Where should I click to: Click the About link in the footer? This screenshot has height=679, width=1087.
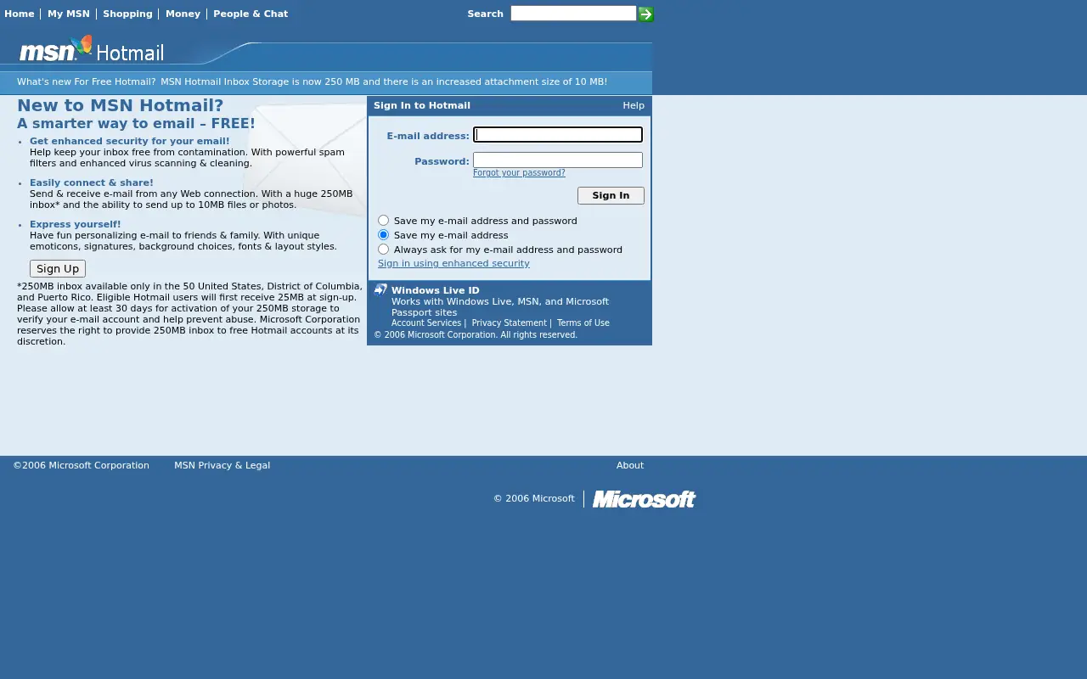coord(630,465)
